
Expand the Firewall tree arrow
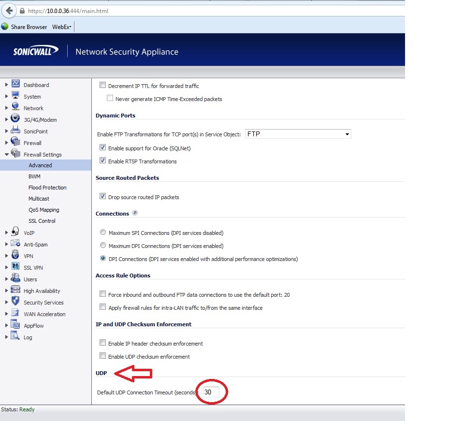[6, 143]
